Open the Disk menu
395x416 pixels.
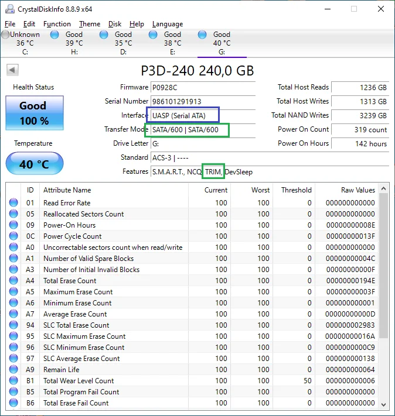click(115, 24)
